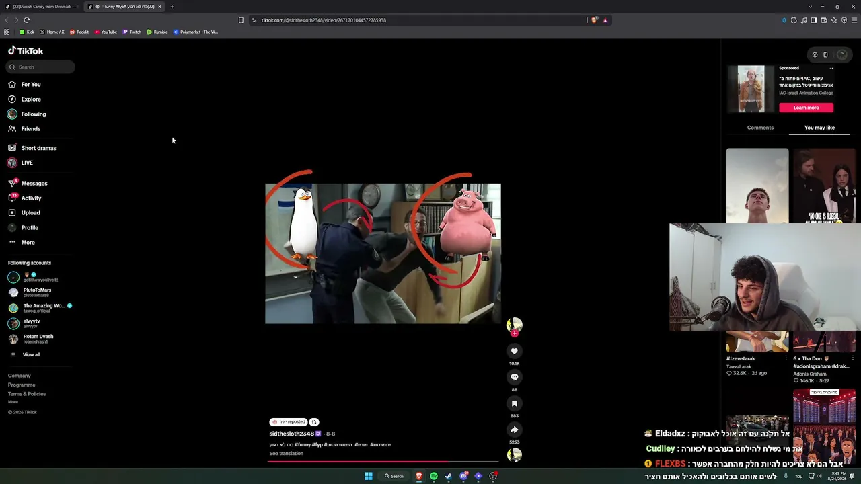Open the Upload page

click(x=25, y=213)
